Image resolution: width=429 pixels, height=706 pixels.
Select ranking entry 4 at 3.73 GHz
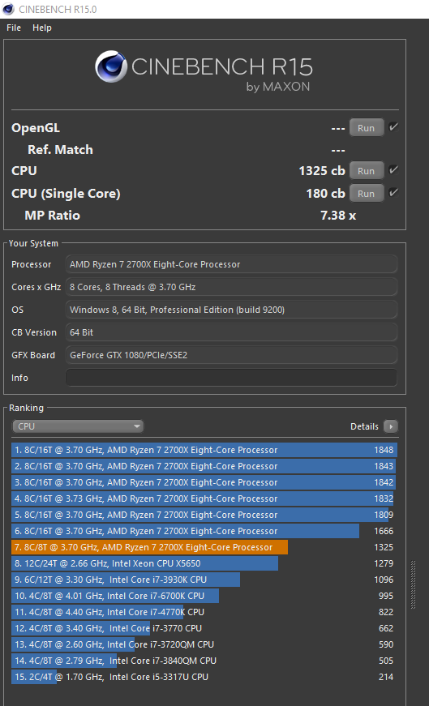coord(204,498)
